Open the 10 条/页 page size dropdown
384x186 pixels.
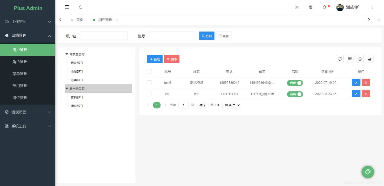pyautogui.click(x=231, y=105)
